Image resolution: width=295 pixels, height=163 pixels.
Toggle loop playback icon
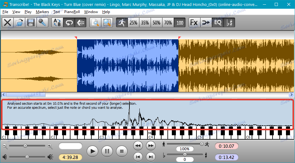(x=69, y=23)
